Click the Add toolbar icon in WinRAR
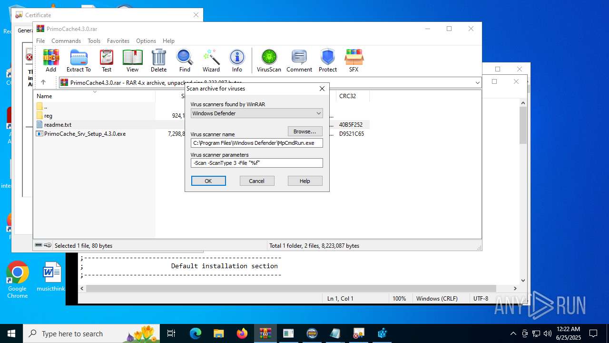The image size is (609, 343). point(51,61)
